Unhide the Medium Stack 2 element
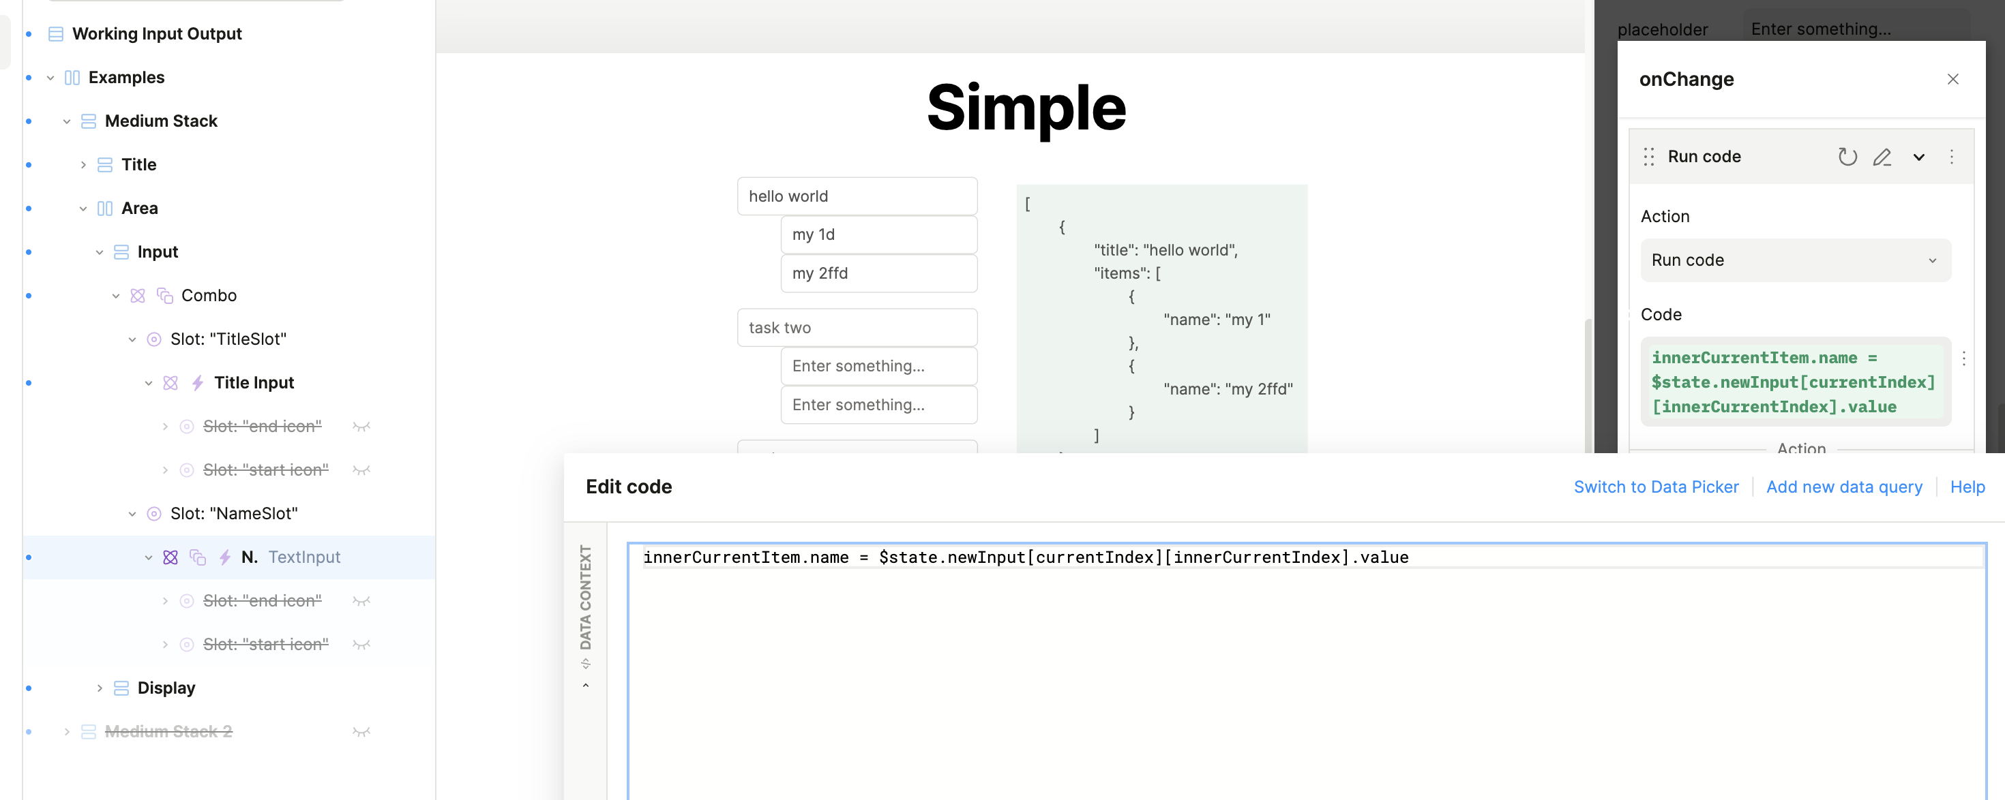Viewport: 2005px width, 800px height. tap(361, 732)
